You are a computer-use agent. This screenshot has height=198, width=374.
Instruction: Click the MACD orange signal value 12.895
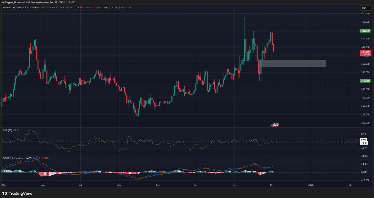tap(44, 158)
